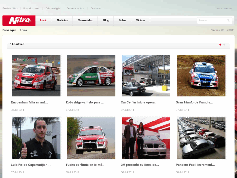Viewport: 237px width, 178px height.
Task: Click the search magnifier icon
Action: click(x=228, y=20)
